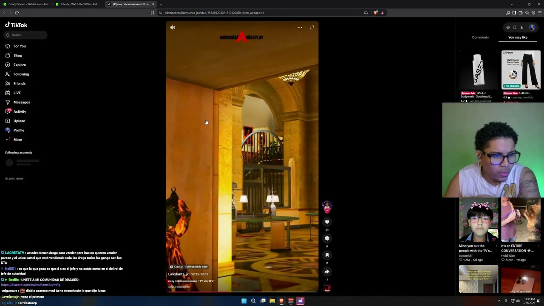Open the black pocket pants product thumbnail
Screen dimensions: 544x306
coord(521,70)
